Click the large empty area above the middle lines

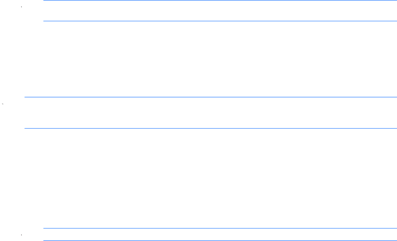click(x=211, y=59)
